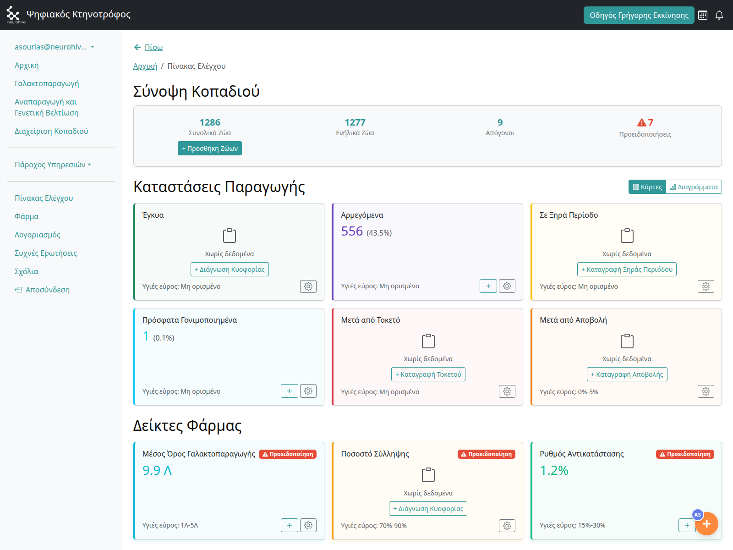733x550 pixels.
Task: Click the gear icon on Μετά από Αποβολή card
Action: (706, 391)
